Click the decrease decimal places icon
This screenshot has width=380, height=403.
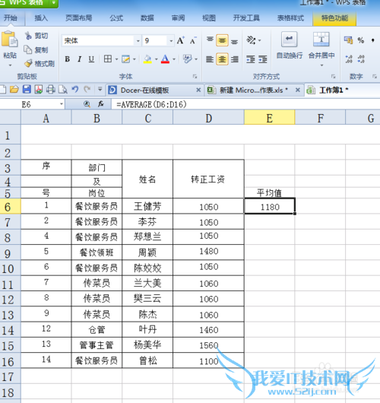point(361,59)
